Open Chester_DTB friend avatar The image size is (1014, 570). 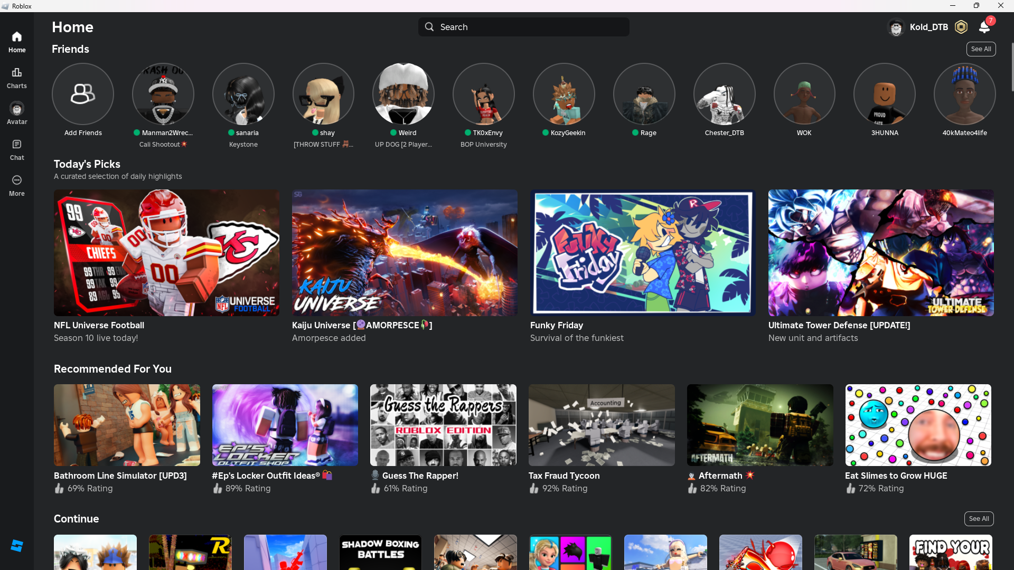725,94
